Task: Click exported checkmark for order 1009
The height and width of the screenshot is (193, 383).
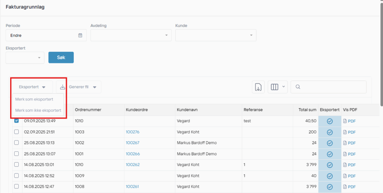Action: click(330, 176)
